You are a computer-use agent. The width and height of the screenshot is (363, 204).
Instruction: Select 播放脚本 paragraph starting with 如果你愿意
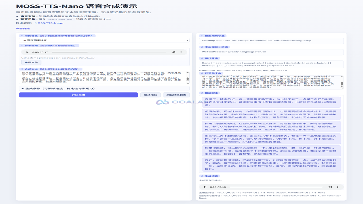[x=271, y=151]
